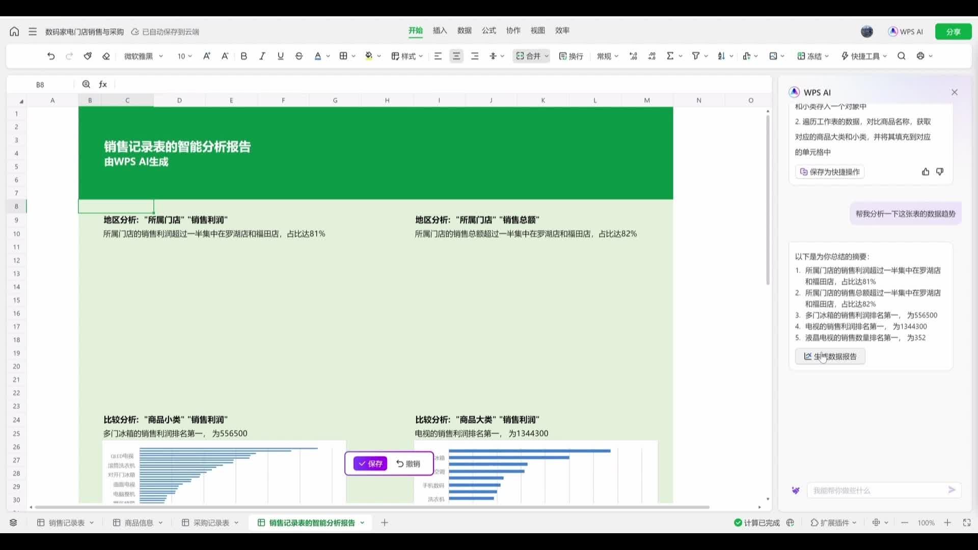Open the filter tool

(x=696, y=56)
